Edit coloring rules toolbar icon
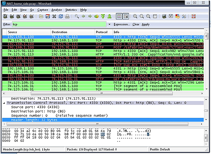The height and width of the screenshot is (154, 211). point(178,16)
